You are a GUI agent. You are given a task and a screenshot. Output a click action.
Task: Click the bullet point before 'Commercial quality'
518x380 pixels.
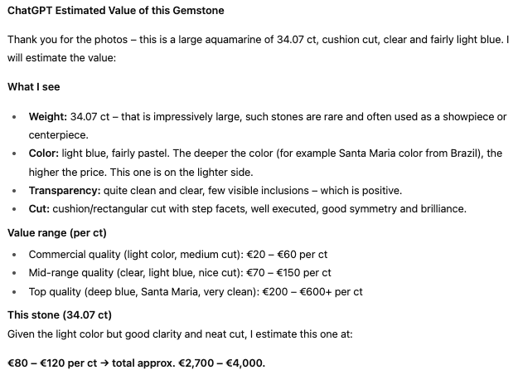(x=14, y=254)
